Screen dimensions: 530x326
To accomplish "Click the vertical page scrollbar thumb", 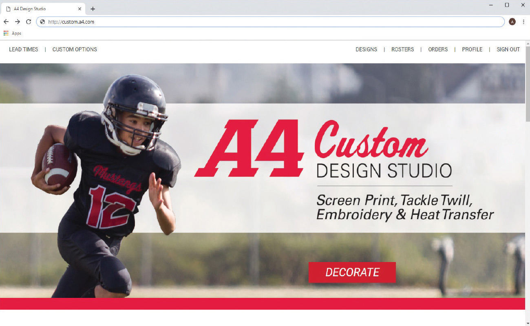I will tap(528, 84).
